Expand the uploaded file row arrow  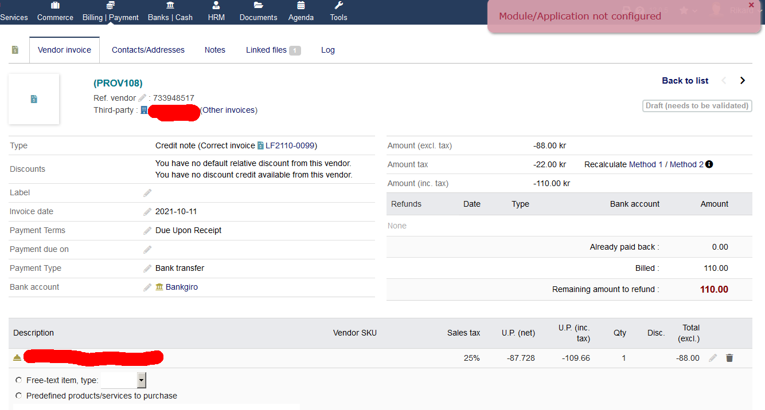[17, 357]
